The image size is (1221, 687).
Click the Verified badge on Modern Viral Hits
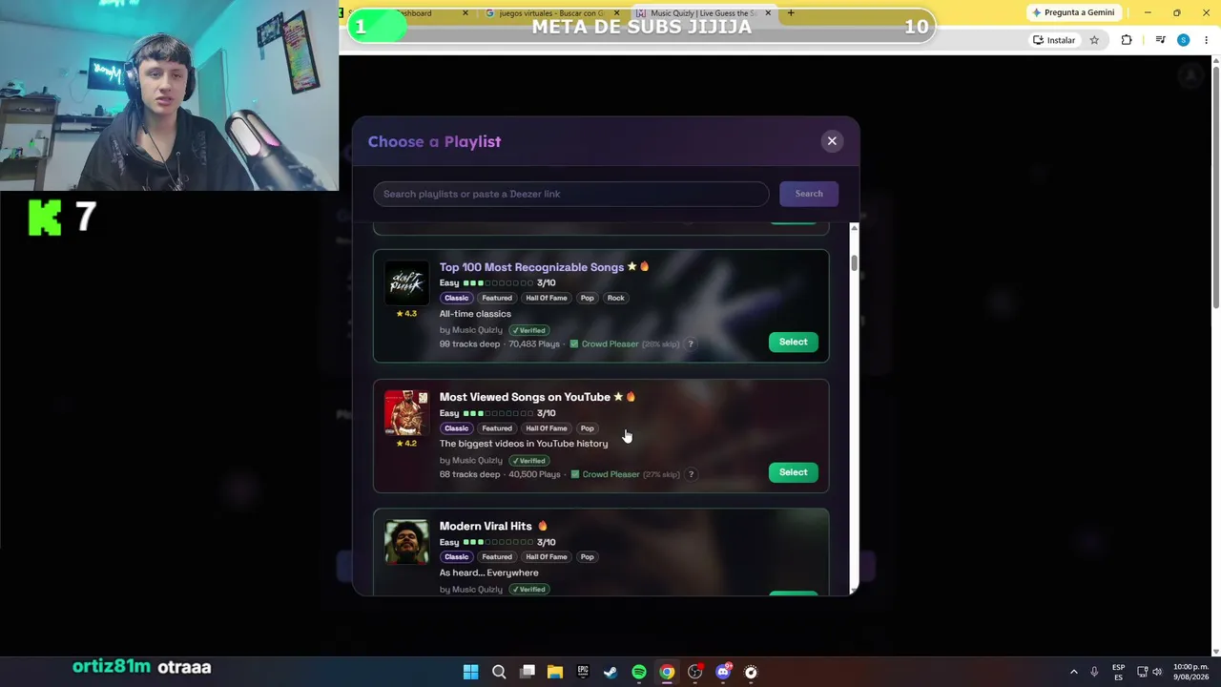click(529, 590)
